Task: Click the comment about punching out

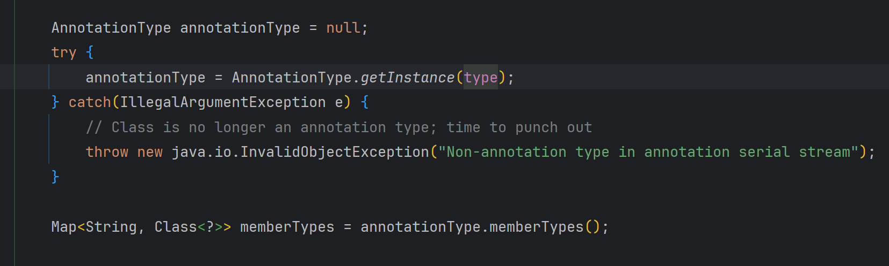Action: pos(338,127)
